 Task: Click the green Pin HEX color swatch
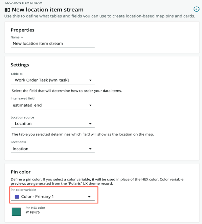click(16, 212)
